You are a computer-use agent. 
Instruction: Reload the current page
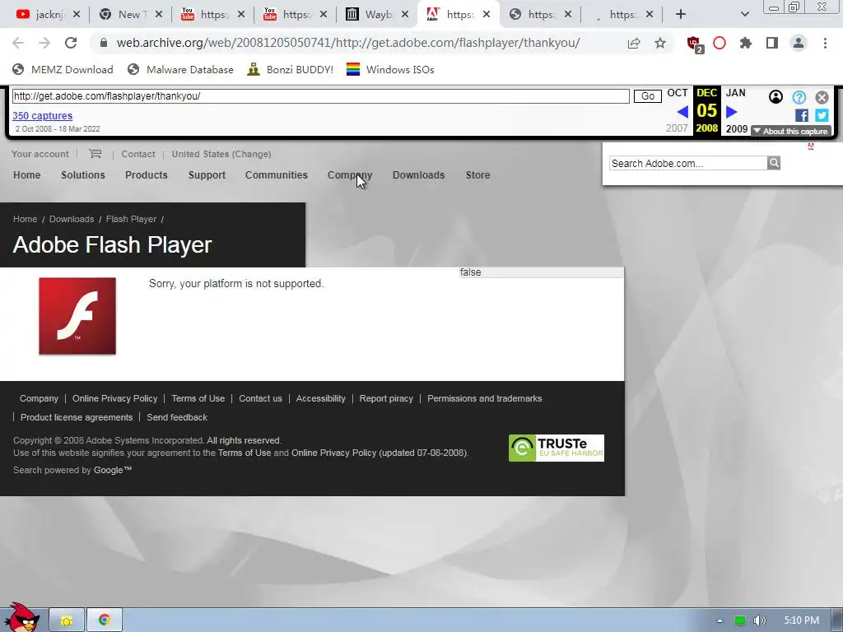(x=71, y=43)
